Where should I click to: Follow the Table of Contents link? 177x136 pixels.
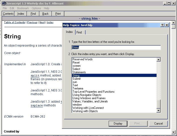coord(14,22)
